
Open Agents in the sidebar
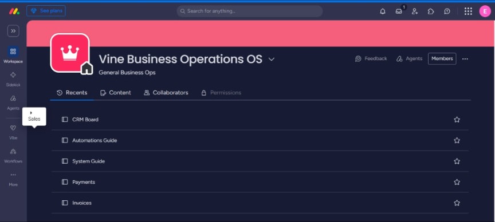(13, 102)
